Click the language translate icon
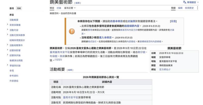Image resolution: width=203 pixels, height=105 pixels. (184, 2)
